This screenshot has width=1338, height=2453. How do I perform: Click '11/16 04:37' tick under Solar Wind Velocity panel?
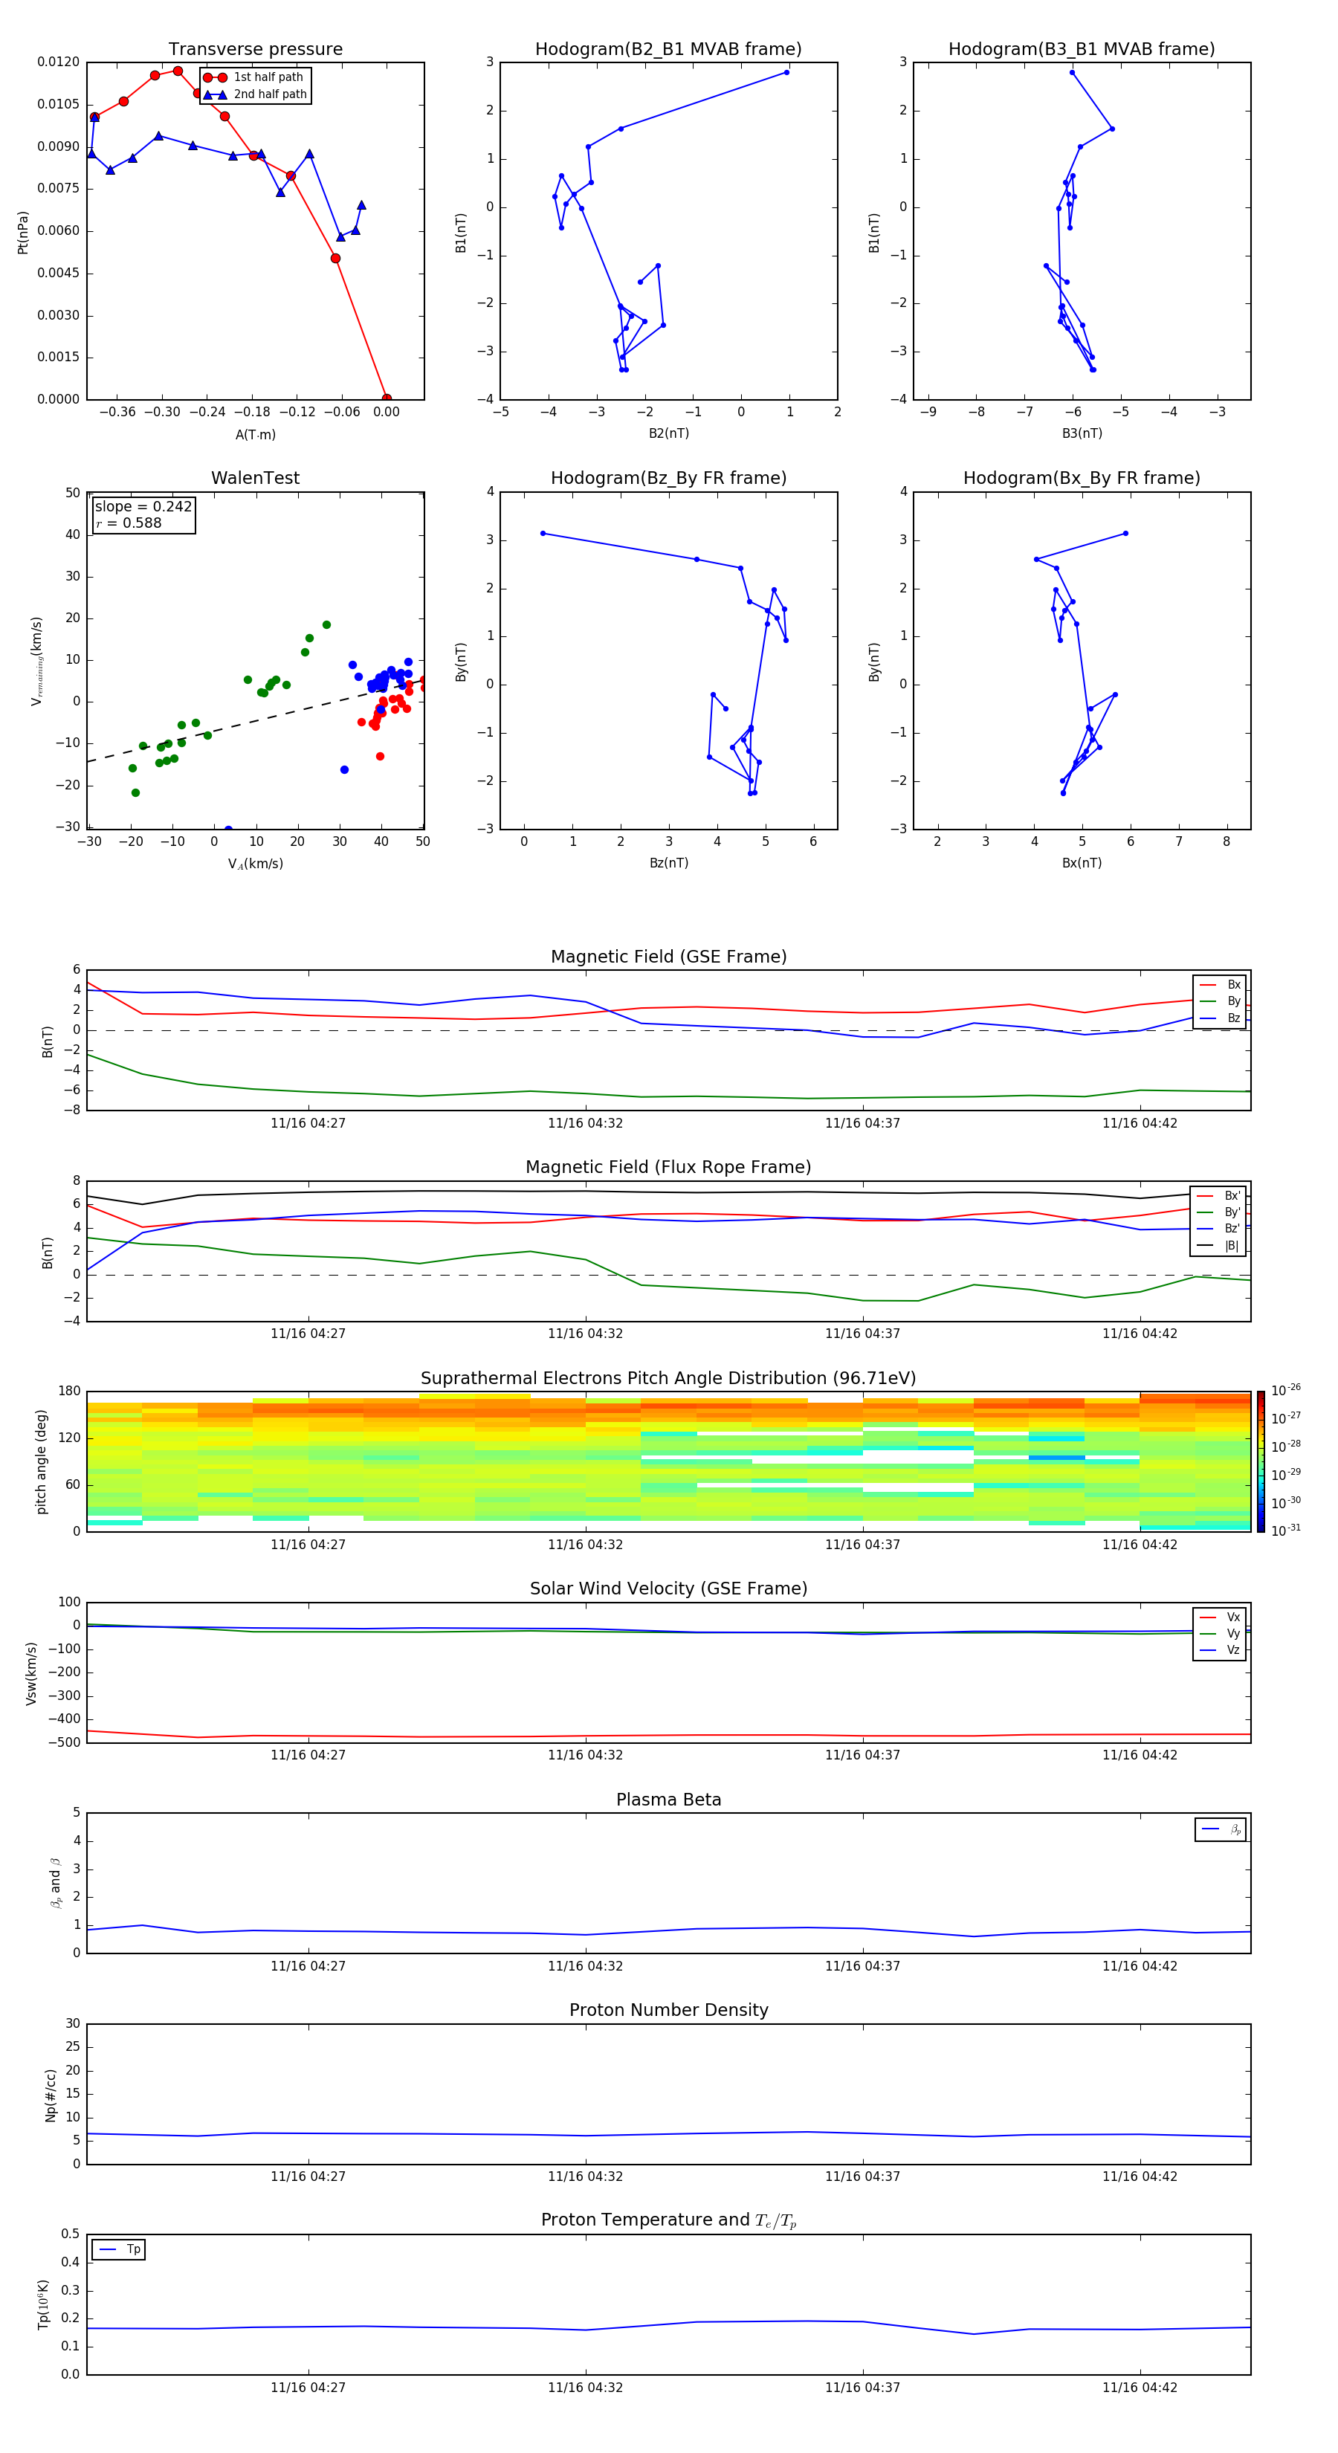coord(862,1755)
